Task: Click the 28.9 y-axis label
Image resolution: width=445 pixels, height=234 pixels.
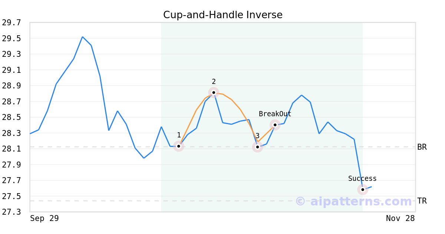Action: (11, 86)
